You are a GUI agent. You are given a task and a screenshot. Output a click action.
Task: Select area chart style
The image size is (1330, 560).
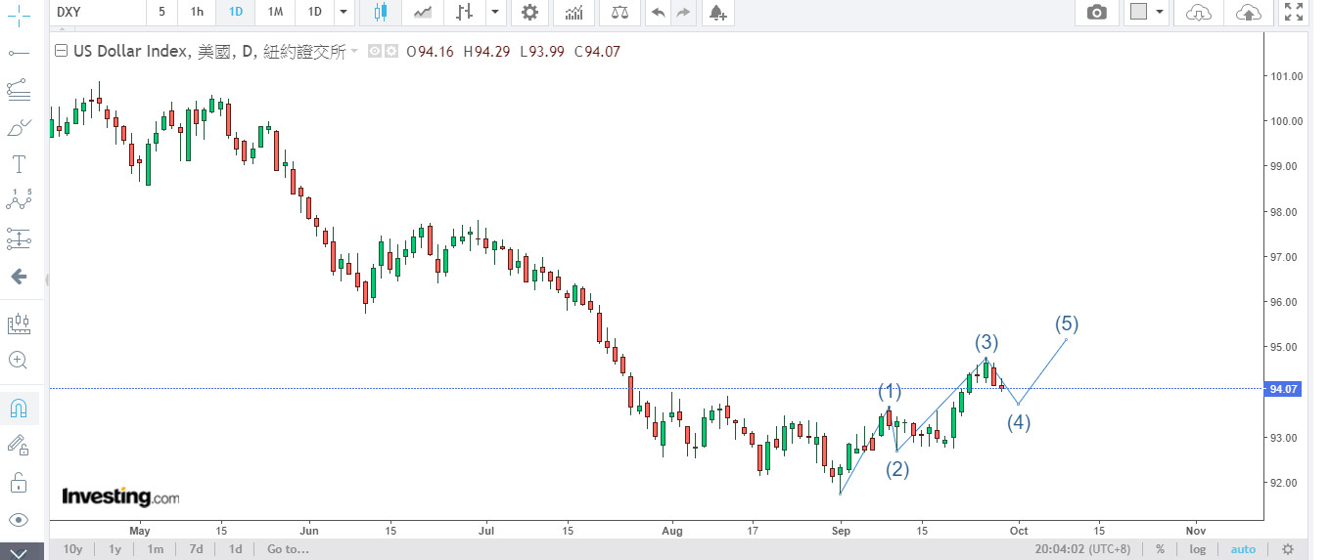coord(423,12)
